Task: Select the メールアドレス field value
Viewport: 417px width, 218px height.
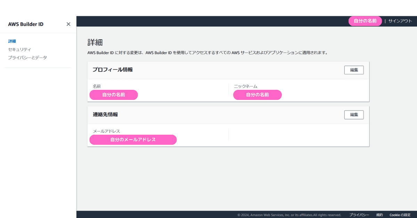Action: pos(133,140)
